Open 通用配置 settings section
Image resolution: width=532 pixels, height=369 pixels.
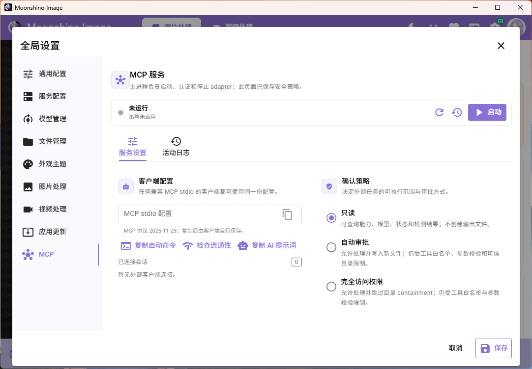(x=57, y=74)
